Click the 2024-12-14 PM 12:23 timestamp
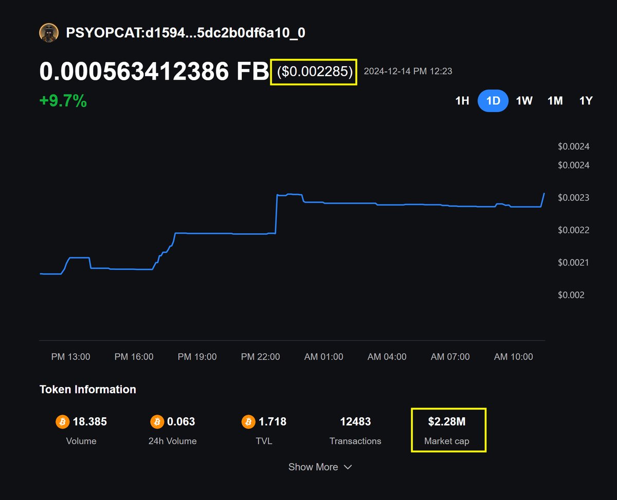 coord(407,71)
